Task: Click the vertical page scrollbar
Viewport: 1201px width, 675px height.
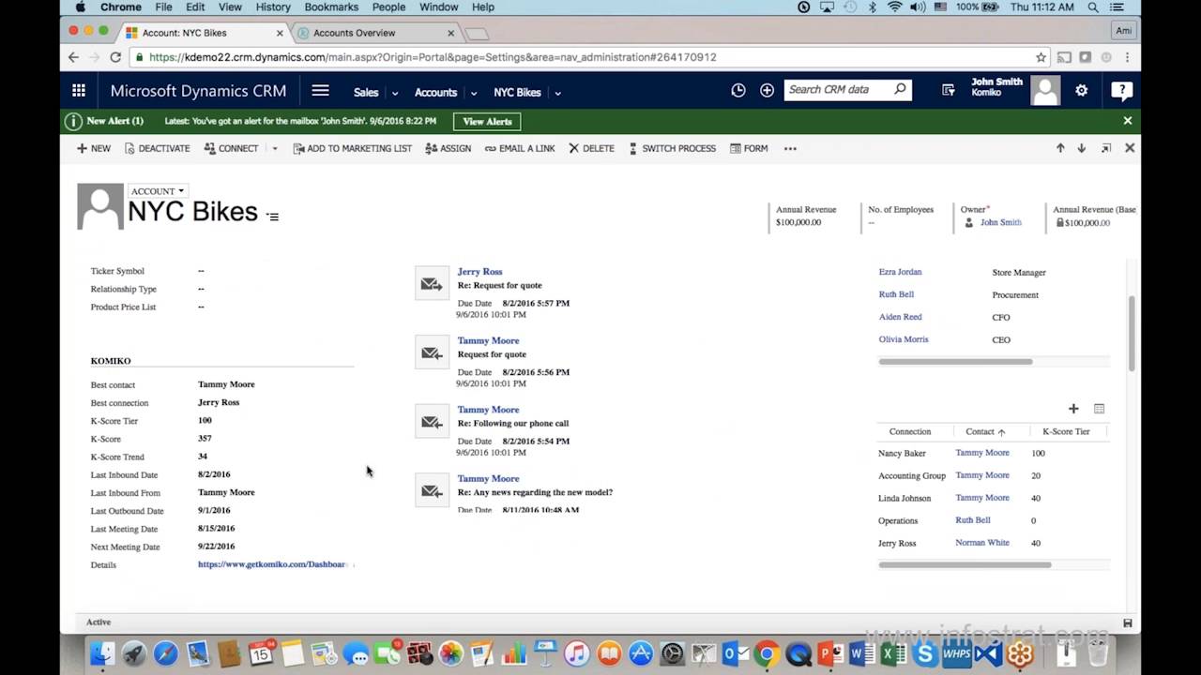Action: [x=1132, y=334]
